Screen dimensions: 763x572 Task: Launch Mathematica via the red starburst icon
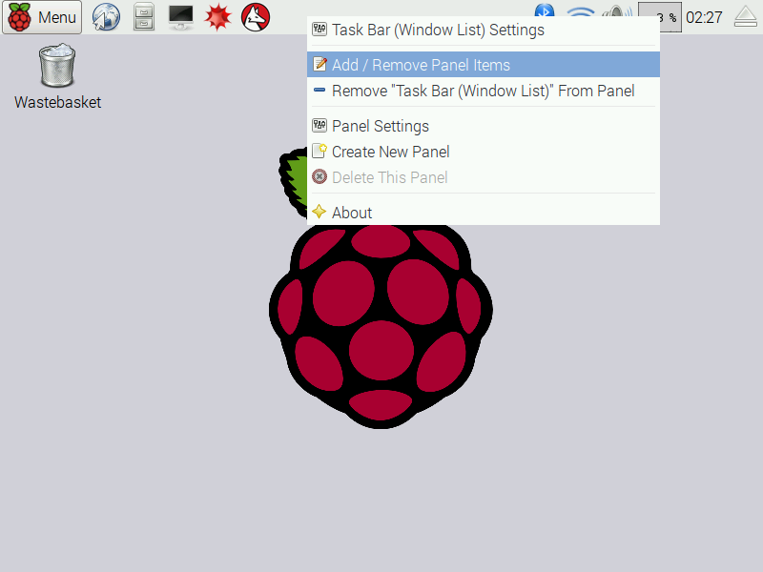217,16
